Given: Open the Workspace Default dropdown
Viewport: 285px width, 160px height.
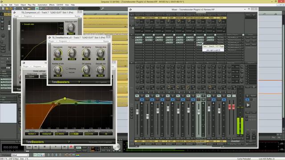Looking at the screenshot, I should pyautogui.click(x=20, y=155).
